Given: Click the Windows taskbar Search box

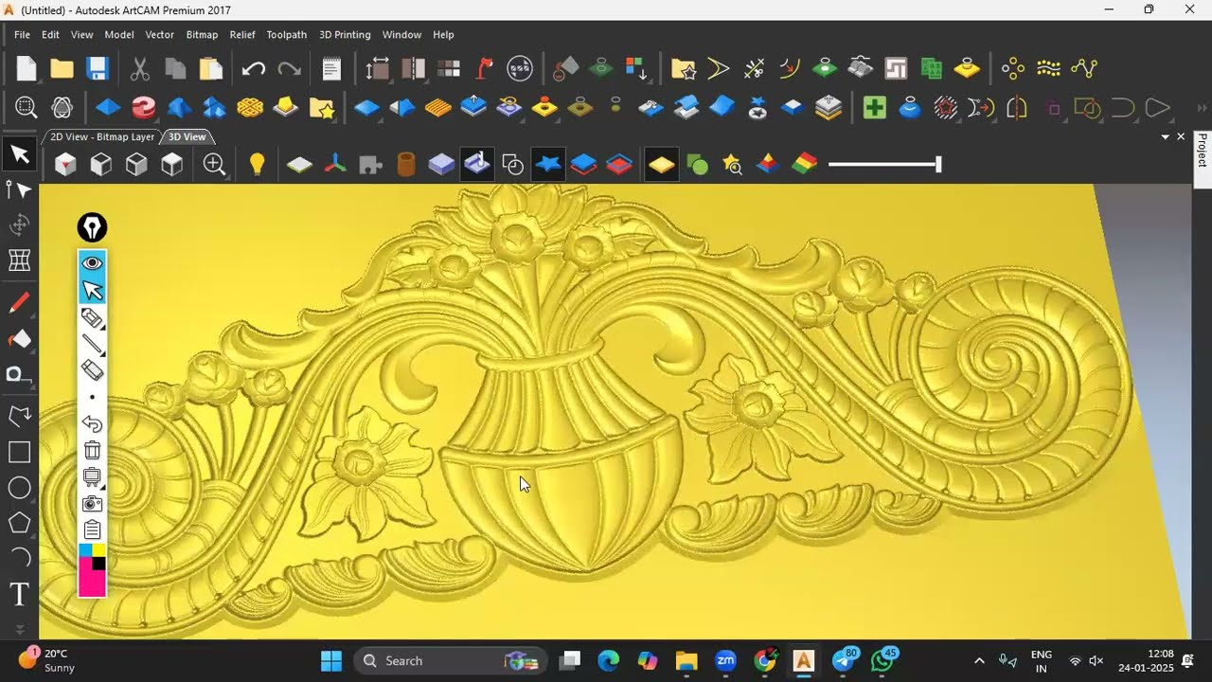Looking at the screenshot, I should [451, 660].
